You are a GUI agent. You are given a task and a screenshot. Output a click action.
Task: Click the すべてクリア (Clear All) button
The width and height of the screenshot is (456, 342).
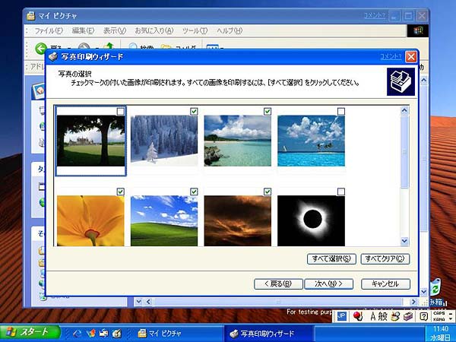[385, 259]
